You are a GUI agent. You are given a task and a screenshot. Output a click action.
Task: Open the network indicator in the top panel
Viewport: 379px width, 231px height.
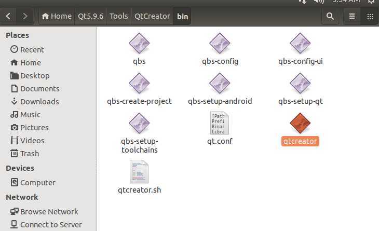click(303, 2)
